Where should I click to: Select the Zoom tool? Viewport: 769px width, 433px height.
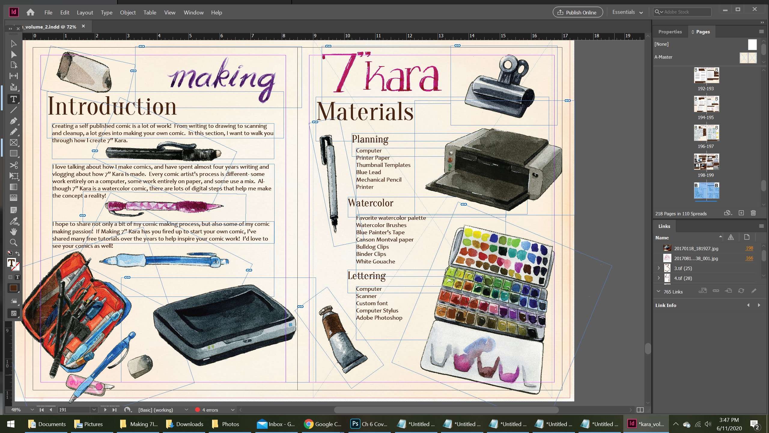tap(14, 242)
